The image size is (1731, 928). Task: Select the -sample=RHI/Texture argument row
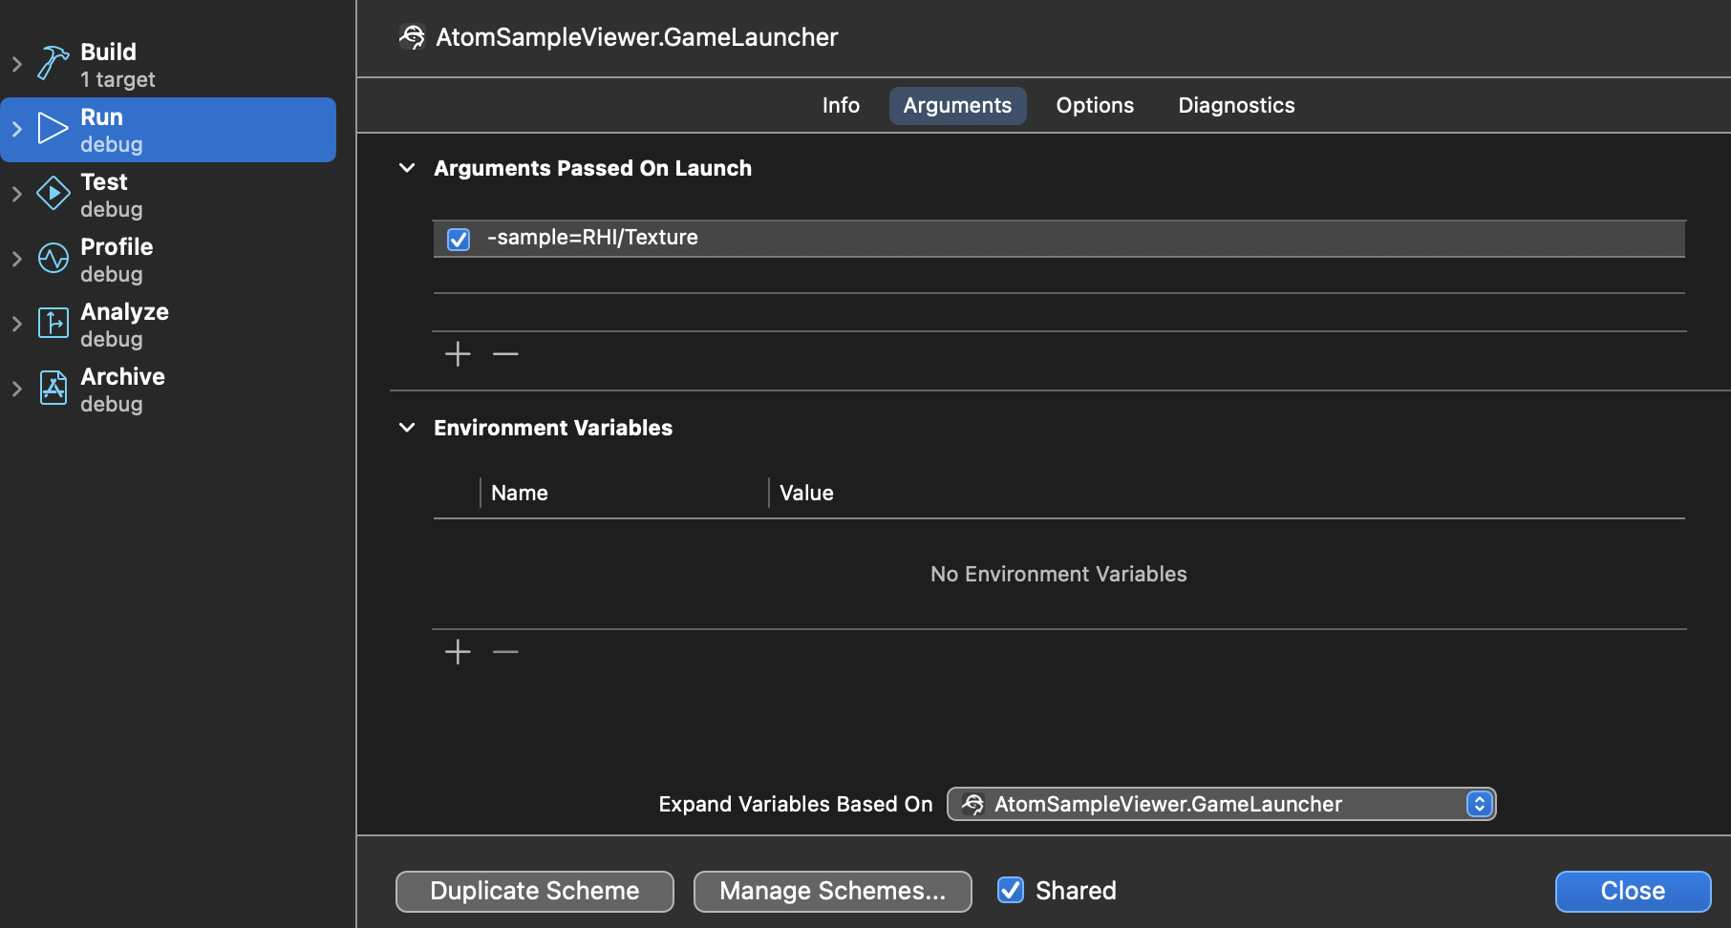tap(1051, 239)
